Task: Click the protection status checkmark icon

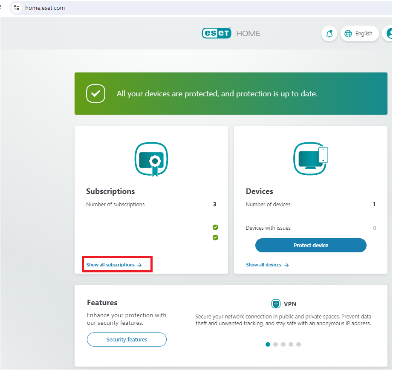Action: (95, 93)
